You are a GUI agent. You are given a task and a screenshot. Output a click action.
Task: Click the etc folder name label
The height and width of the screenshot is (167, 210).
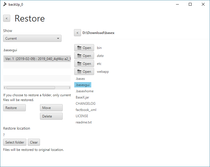tap(99, 64)
